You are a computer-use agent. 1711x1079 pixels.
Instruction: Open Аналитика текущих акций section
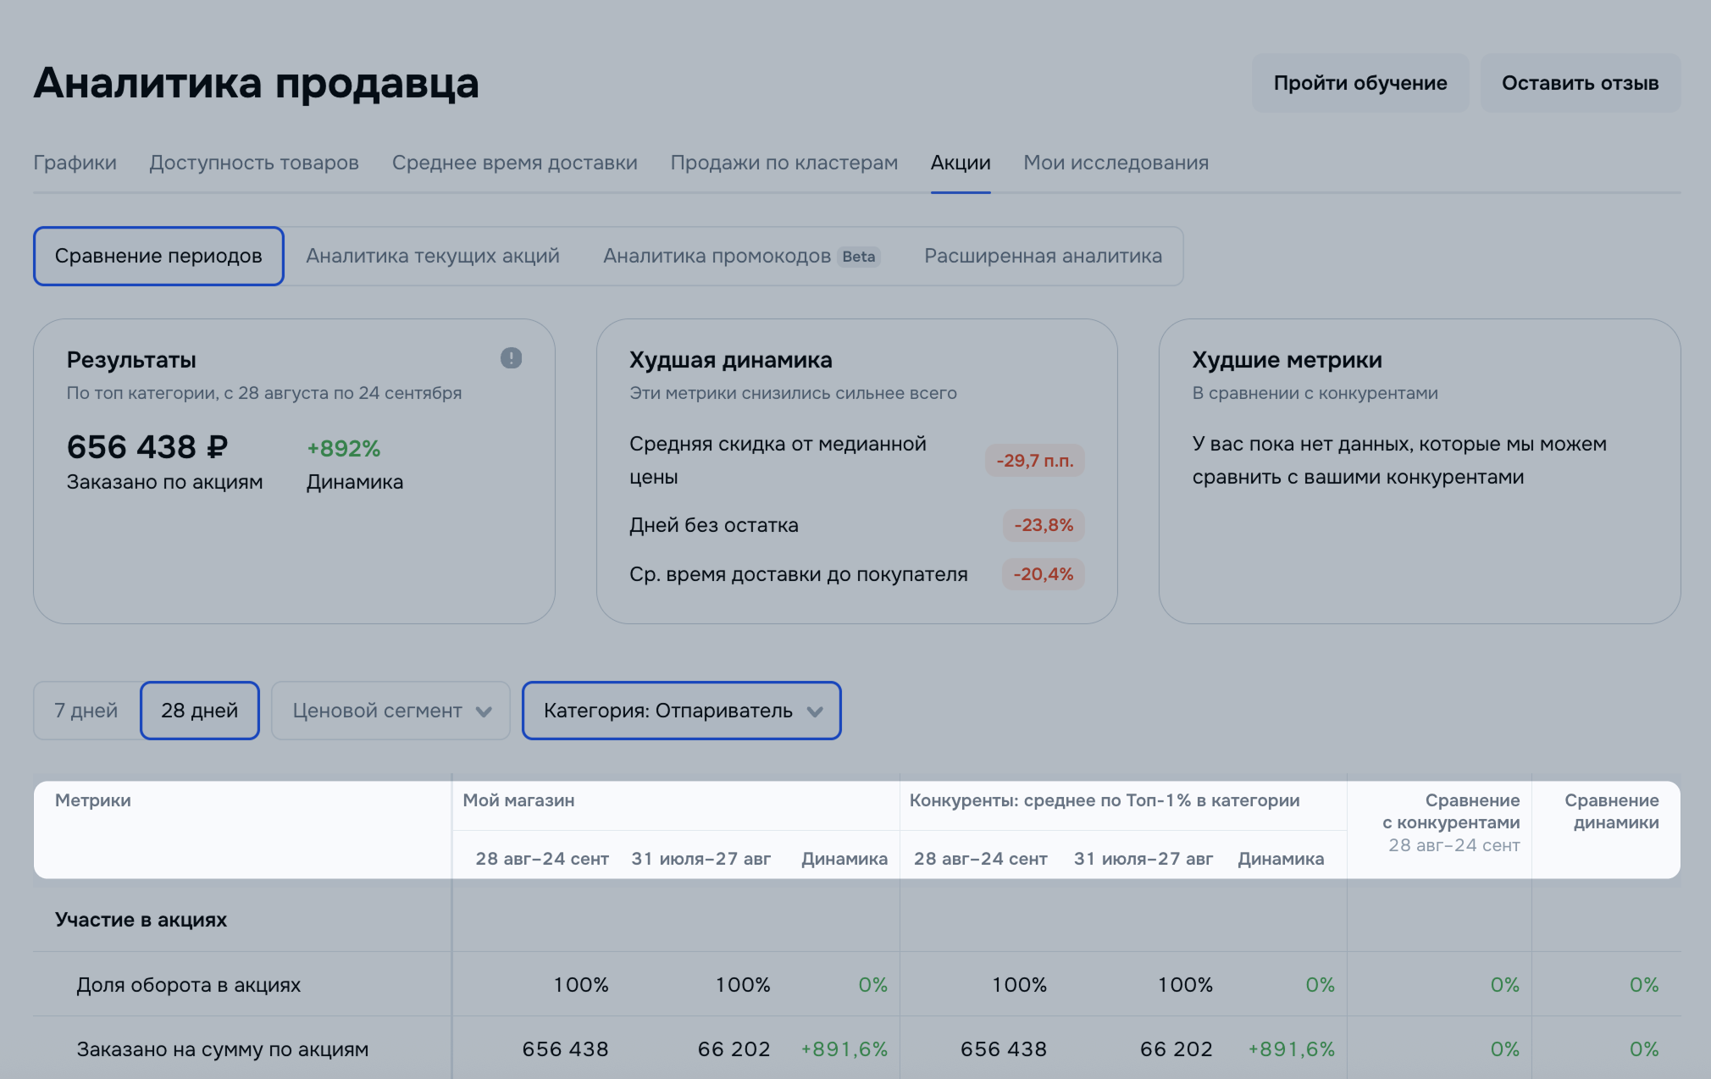433,256
